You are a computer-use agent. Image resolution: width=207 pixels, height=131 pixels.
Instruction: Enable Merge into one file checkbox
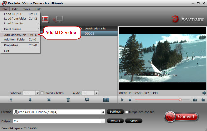(x=127, y=112)
